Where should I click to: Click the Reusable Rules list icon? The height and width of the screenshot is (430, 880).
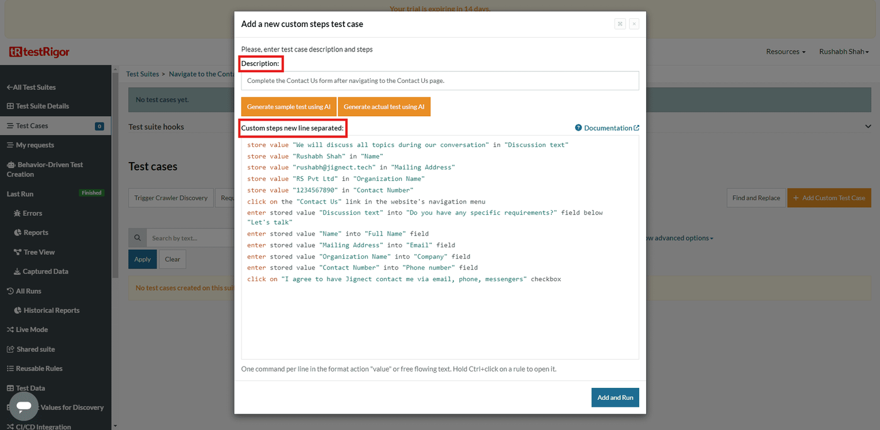point(10,368)
